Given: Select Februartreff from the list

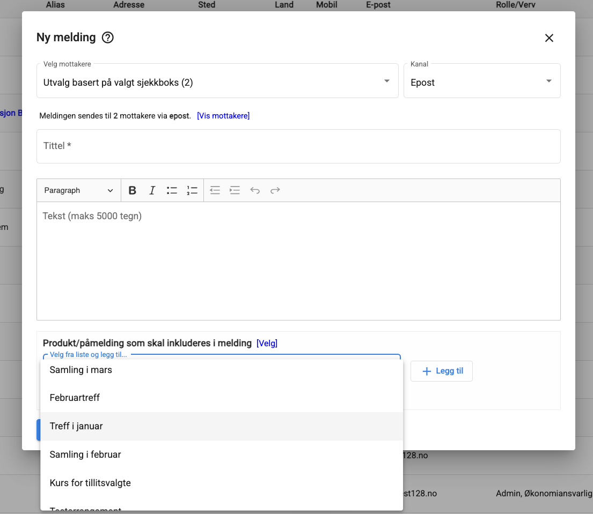Looking at the screenshot, I should point(222,398).
